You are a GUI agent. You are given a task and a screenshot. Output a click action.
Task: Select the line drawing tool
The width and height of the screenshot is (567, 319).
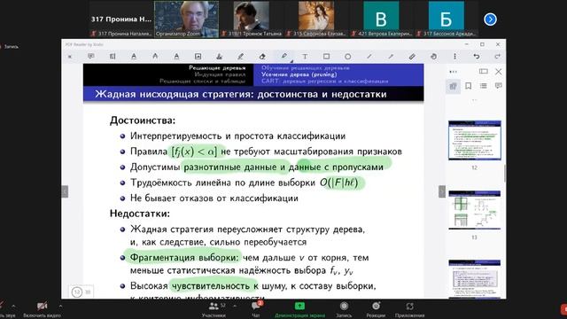tap(369, 57)
